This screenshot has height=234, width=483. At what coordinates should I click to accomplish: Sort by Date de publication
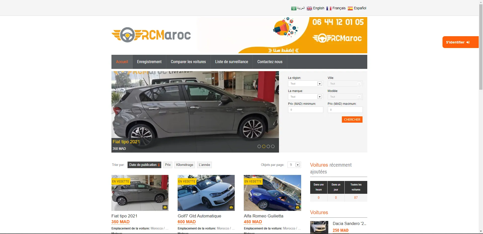pyautogui.click(x=144, y=165)
